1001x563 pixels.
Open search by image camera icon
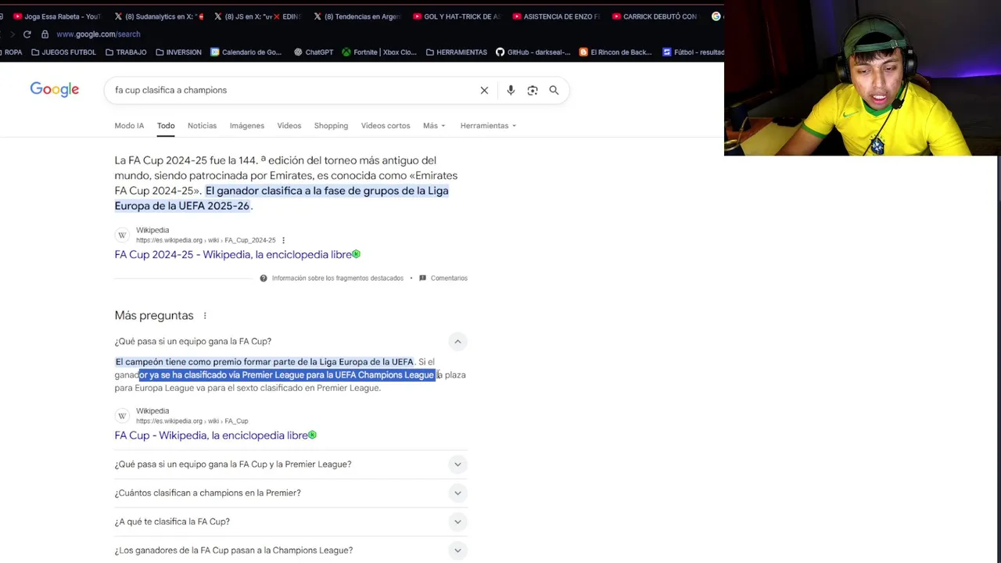(x=533, y=90)
